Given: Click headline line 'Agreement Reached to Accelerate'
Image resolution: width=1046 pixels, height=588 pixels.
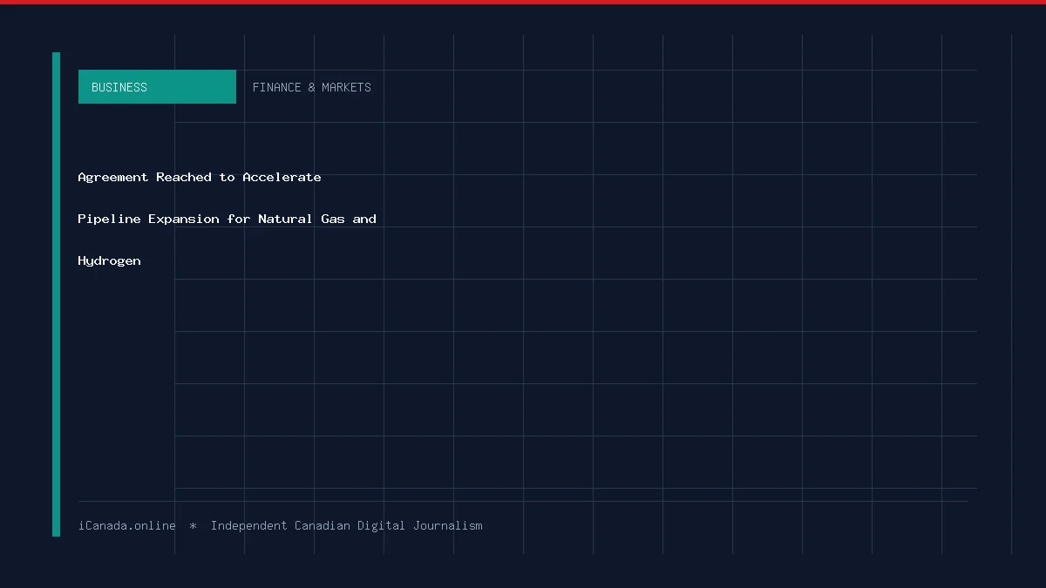Looking at the screenshot, I should point(200,177).
